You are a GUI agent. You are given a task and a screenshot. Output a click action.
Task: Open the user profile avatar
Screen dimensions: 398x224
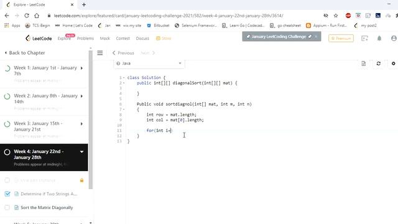click(x=394, y=39)
